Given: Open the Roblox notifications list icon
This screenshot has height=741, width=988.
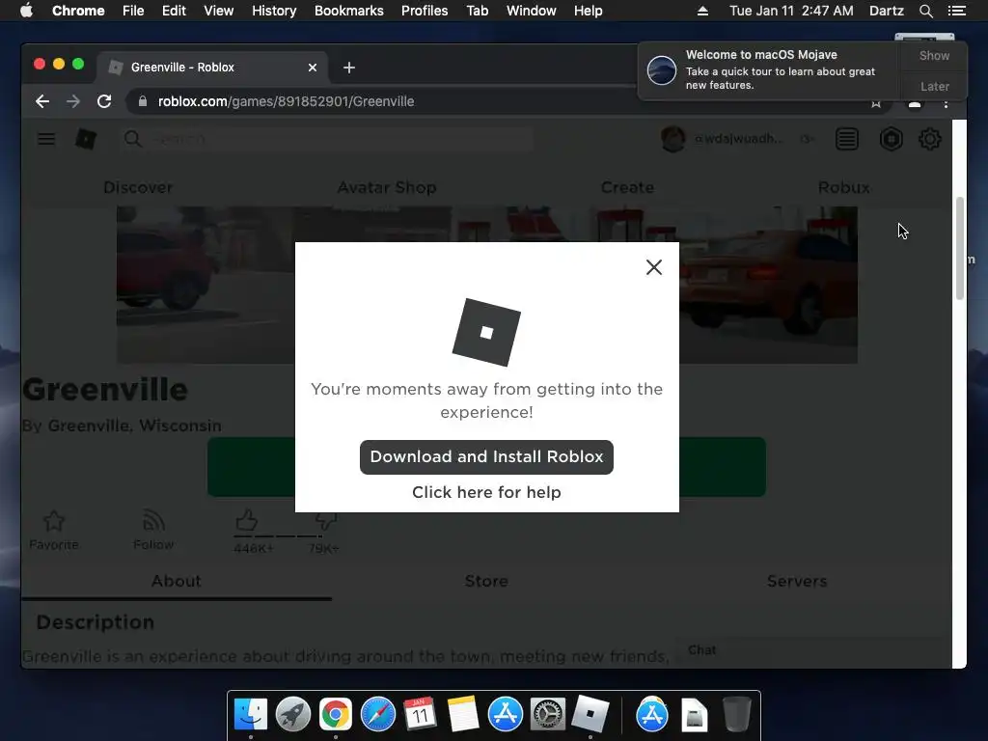Looking at the screenshot, I should (x=847, y=139).
